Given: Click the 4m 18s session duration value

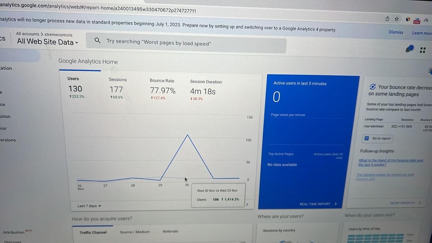Looking at the screenshot, I should tap(203, 91).
